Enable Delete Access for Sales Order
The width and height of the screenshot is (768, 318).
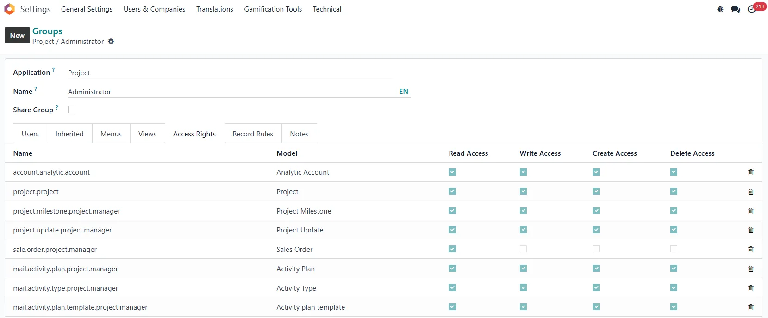[x=674, y=249]
